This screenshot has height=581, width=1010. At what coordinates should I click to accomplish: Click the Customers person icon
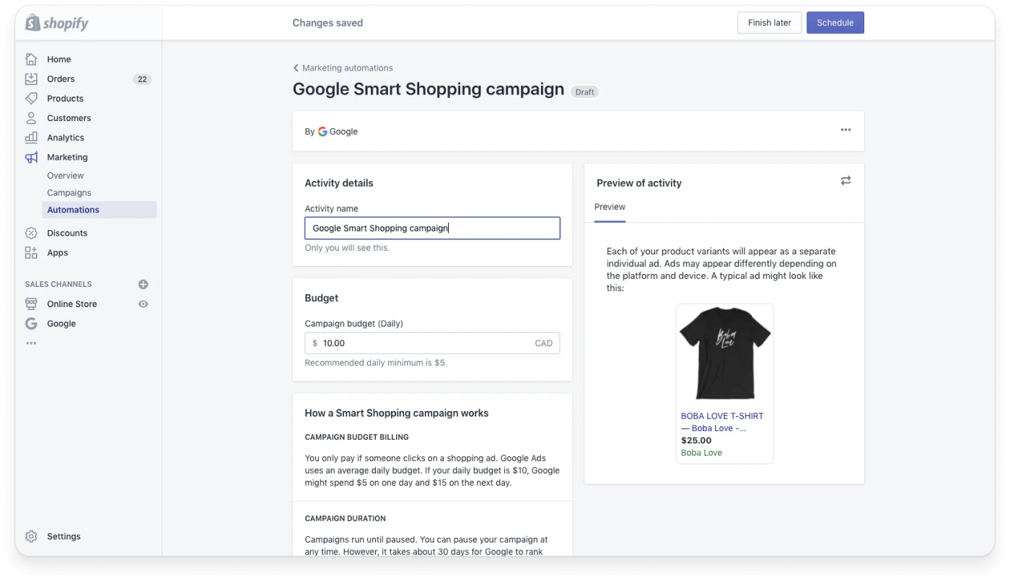coord(31,117)
